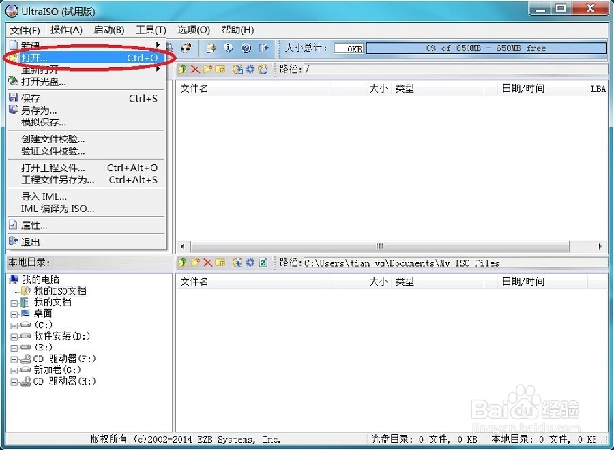Open the 帮助(H) menu
614x450 pixels.
click(x=237, y=30)
